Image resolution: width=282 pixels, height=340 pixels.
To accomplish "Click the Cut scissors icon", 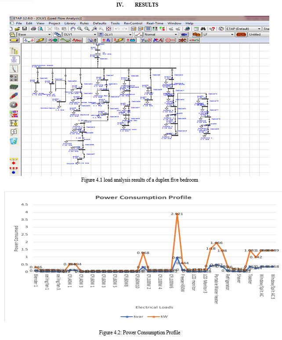I will tap(50, 29).
